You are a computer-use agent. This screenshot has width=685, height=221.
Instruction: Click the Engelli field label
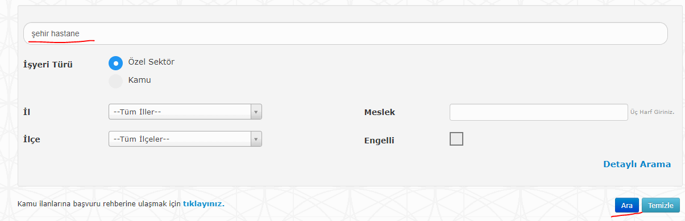[x=379, y=140]
